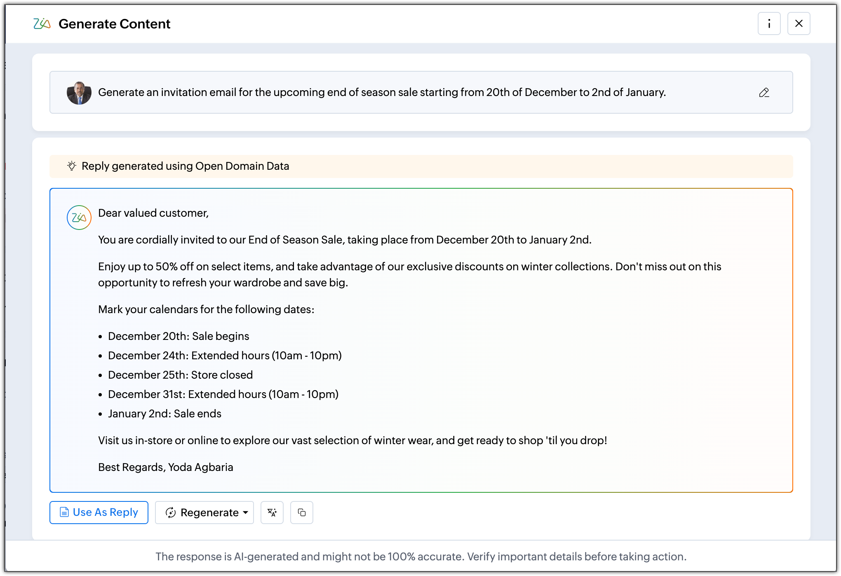Viewport: 841px width, 576px height.
Task: Click the Generate Content title text
Action: [x=114, y=24]
